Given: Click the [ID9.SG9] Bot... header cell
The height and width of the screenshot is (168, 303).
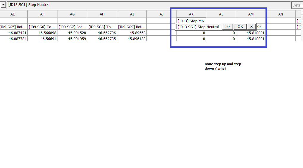Looking at the screenshot, I should point(132,27).
